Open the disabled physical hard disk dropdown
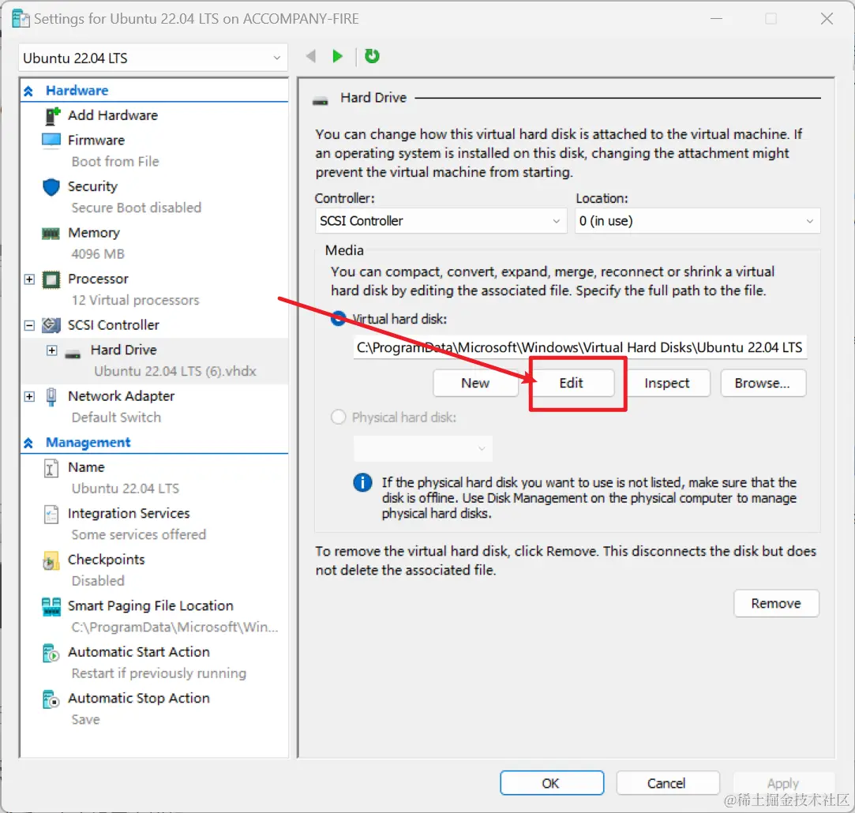This screenshot has height=813, width=855. point(422,448)
